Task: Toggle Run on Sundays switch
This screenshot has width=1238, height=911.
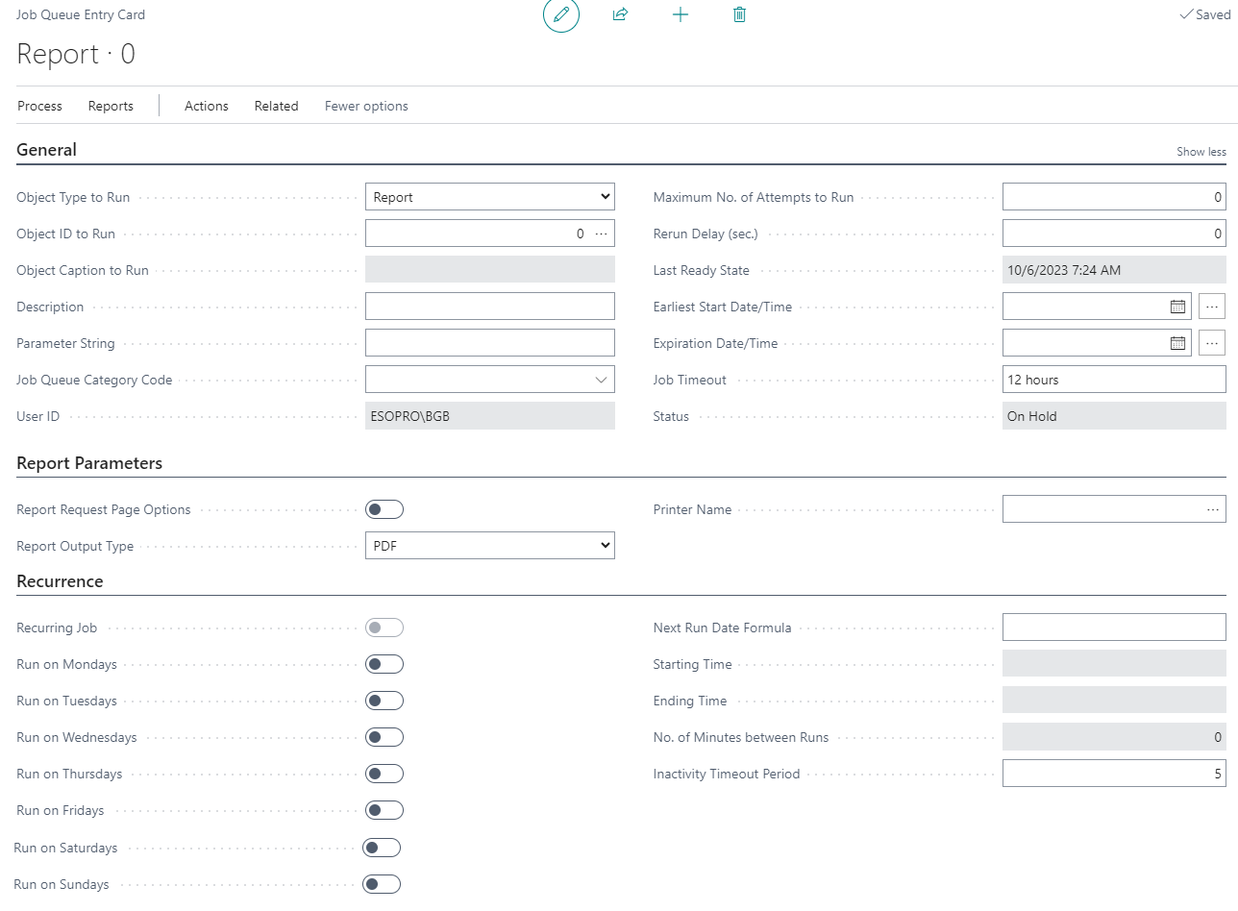Action: (382, 884)
